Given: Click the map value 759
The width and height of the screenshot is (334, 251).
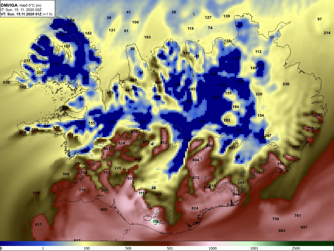Looking at the screenshot, I should point(276,219).
